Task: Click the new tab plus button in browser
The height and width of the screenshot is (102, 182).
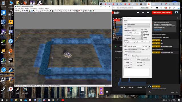Action: [154, 4]
